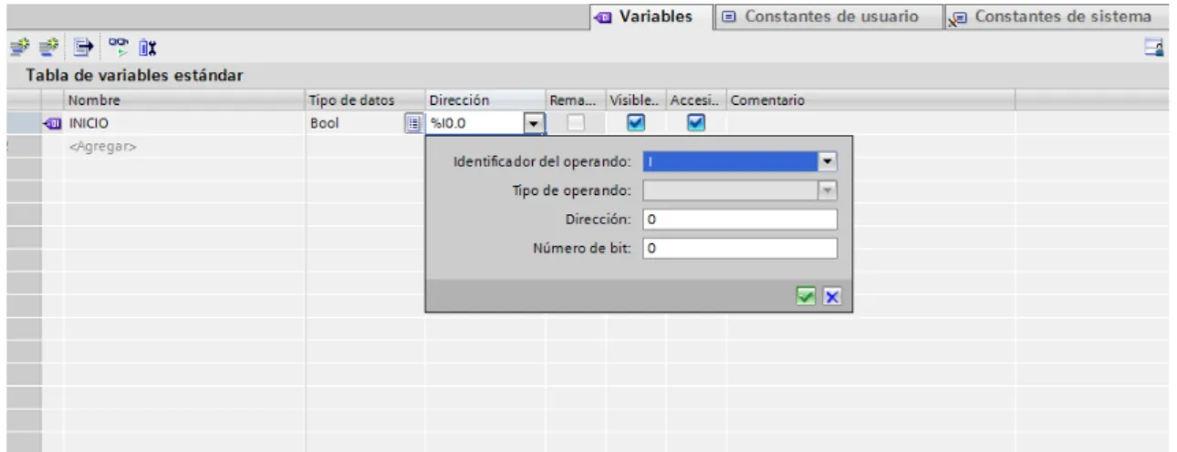Click the export variables arrow icon
Viewport: 1177px width, 452px height.
pyautogui.click(x=84, y=46)
